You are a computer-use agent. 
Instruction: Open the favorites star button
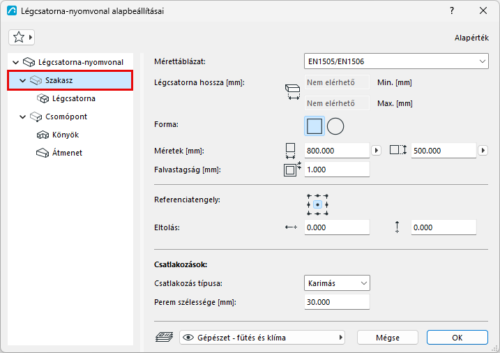[x=22, y=37]
